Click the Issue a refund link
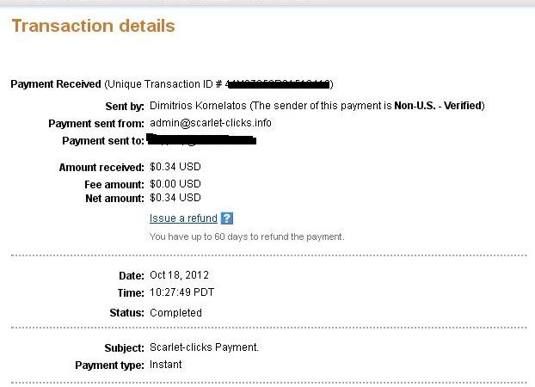This screenshot has width=535, height=387. pos(183,218)
